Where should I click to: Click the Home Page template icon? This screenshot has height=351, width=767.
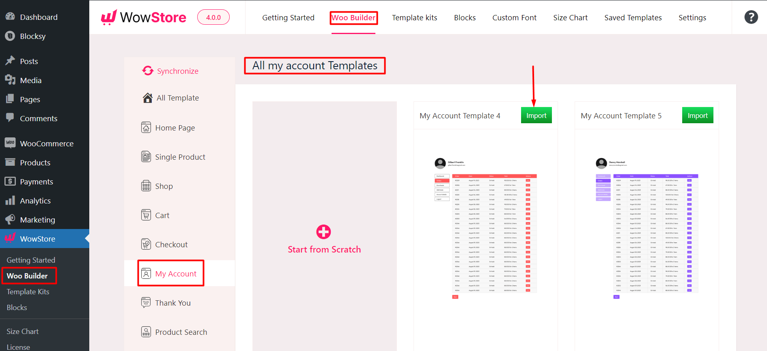pyautogui.click(x=146, y=128)
